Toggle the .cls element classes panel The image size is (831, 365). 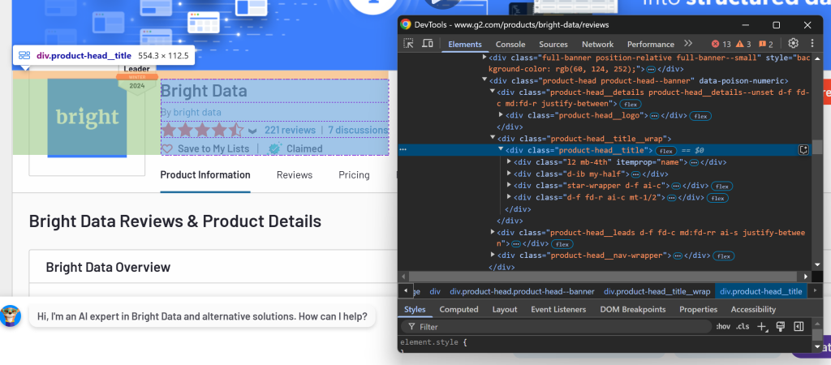pyautogui.click(x=742, y=326)
